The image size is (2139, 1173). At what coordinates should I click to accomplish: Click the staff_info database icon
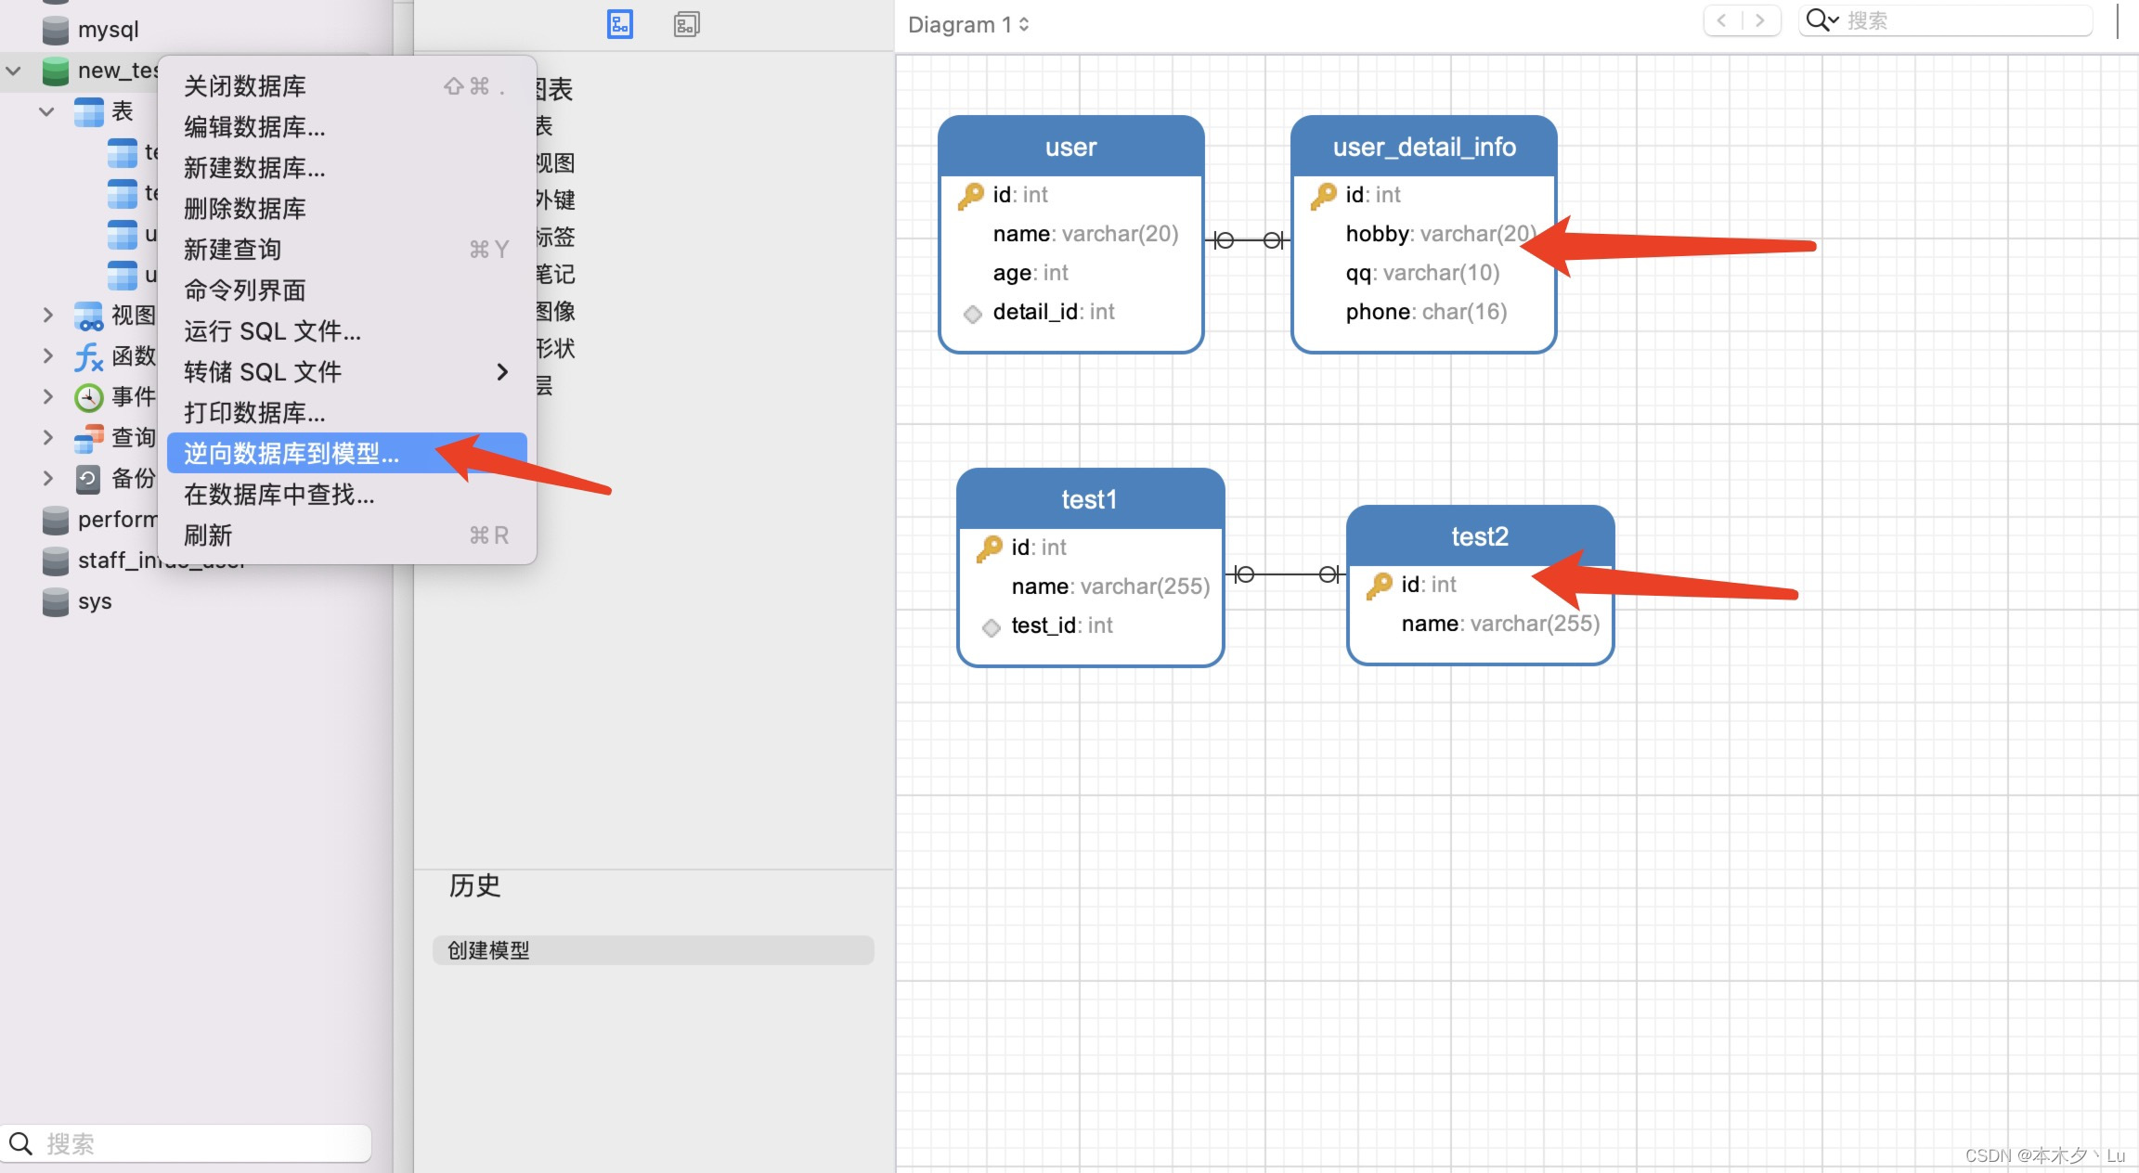coord(56,561)
